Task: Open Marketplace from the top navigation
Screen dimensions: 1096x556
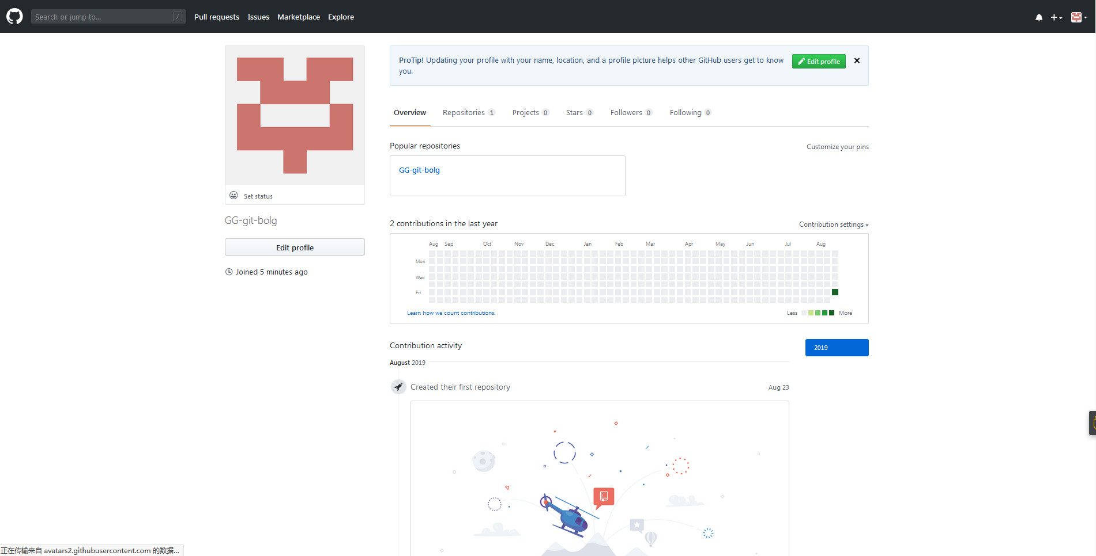Action: 298,17
